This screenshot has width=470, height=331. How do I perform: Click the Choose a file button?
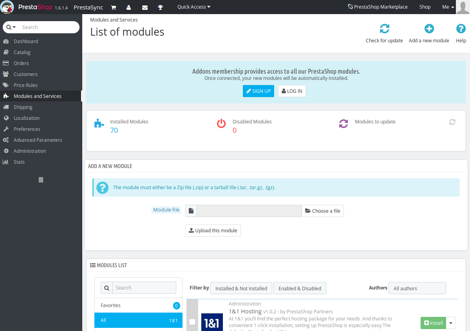click(x=323, y=211)
